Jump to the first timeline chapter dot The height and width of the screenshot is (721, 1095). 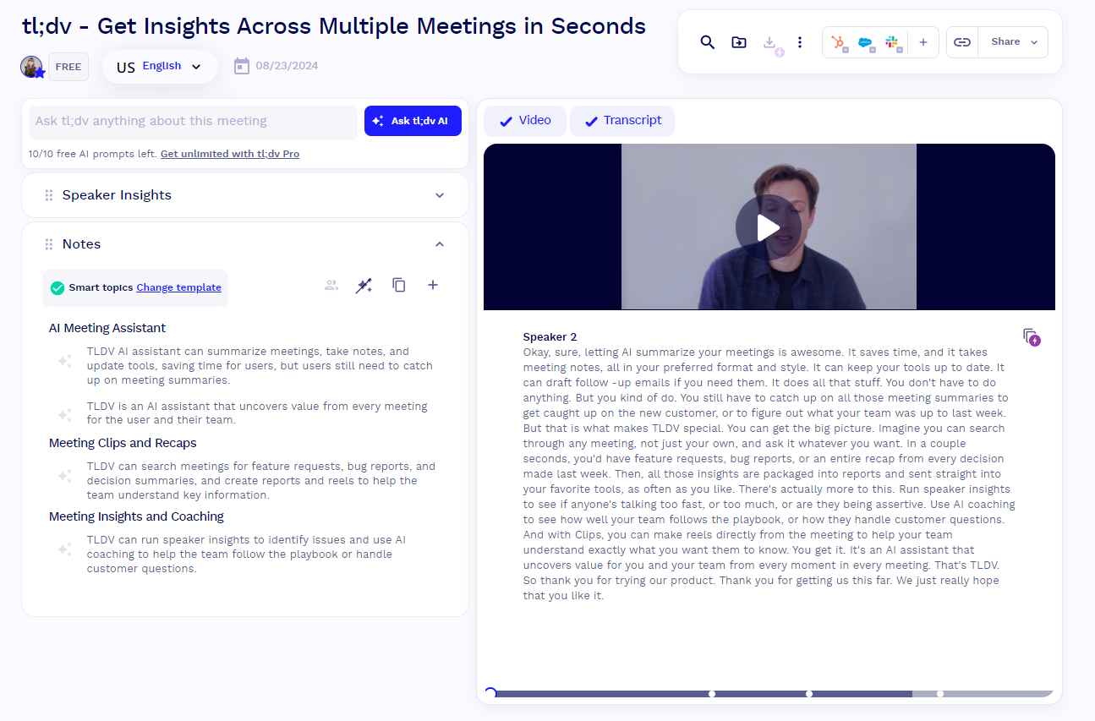pyautogui.click(x=712, y=694)
